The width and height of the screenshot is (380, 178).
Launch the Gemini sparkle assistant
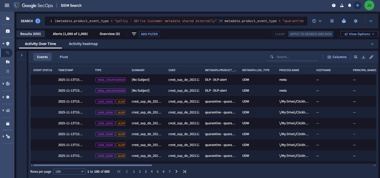(x=357, y=5)
